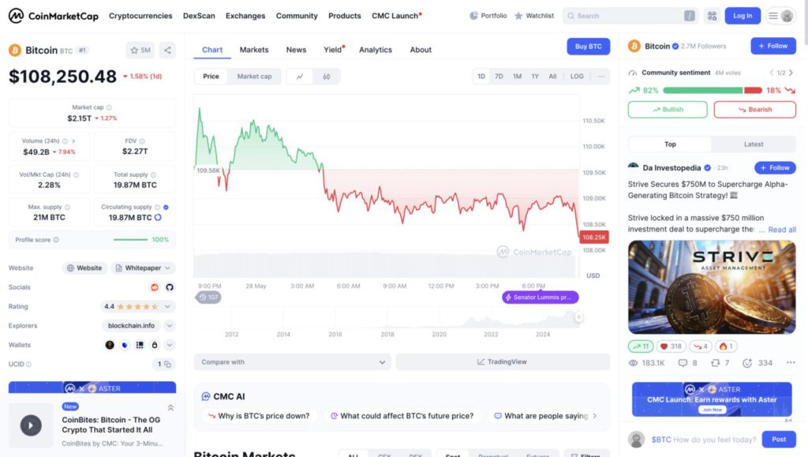Click the chart timeline range slider handle
The width and height of the screenshot is (808, 457).
578,317
